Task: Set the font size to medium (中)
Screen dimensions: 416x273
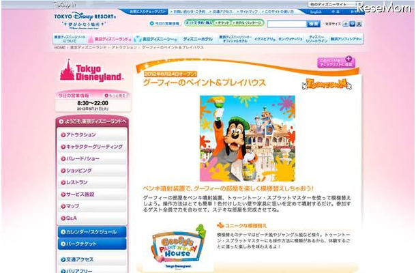Action: pos(352,24)
